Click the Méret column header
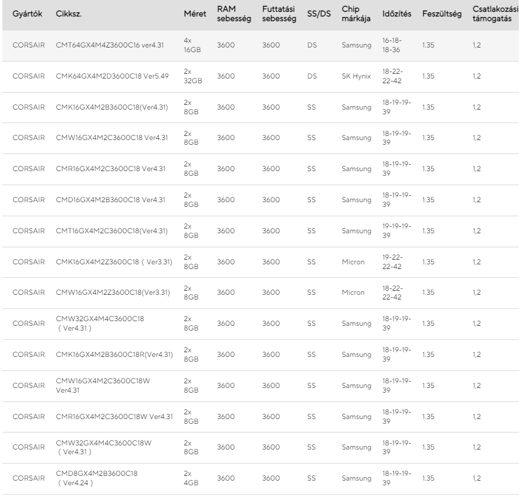 (195, 14)
